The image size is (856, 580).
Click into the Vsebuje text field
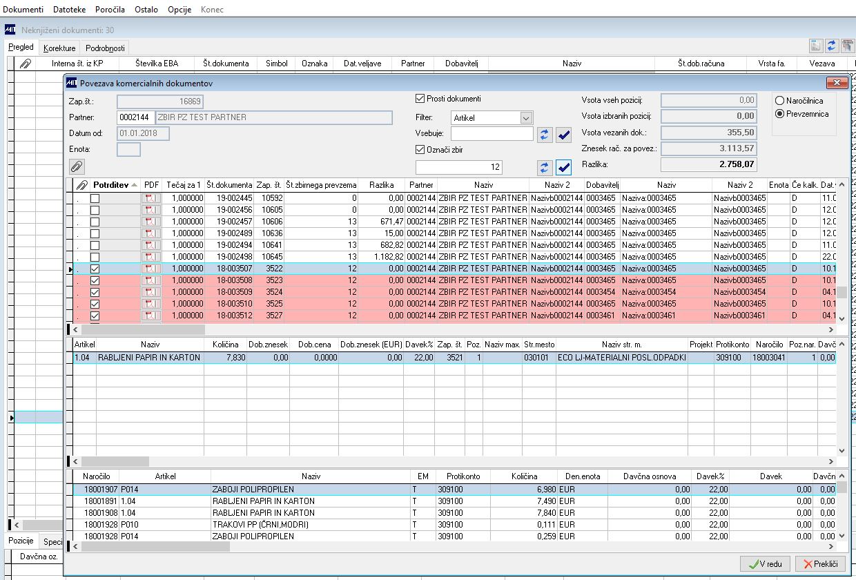click(x=492, y=134)
